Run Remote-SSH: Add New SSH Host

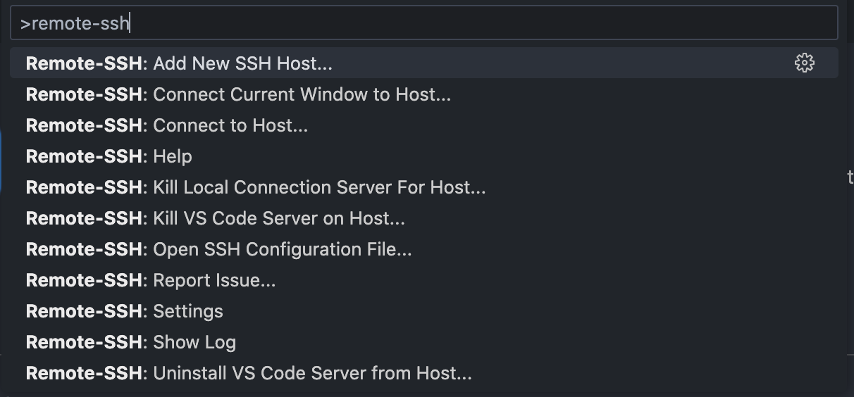coord(423,63)
